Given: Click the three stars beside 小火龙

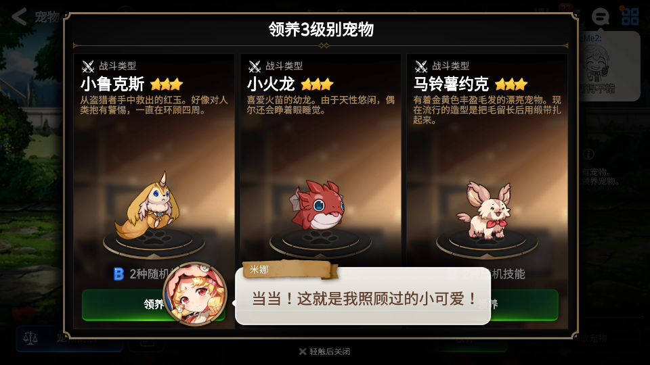Looking at the screenshot, I should coord(317,84).
